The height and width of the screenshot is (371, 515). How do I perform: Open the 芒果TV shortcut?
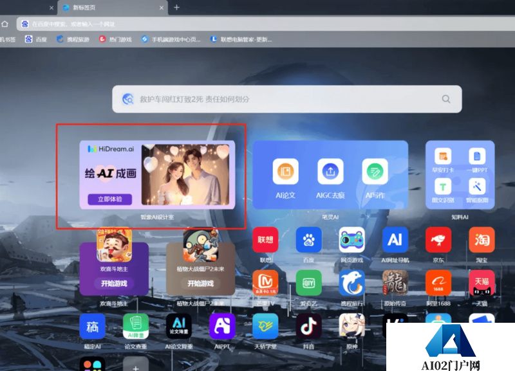(x=265, y=283)
